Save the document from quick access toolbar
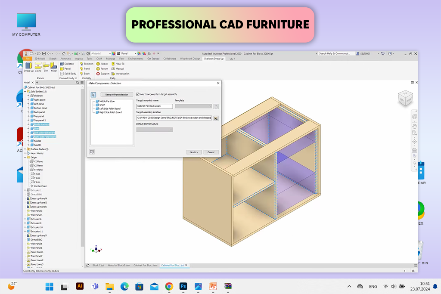Viewport: 441px width, 294px height. tap(44, 53)
